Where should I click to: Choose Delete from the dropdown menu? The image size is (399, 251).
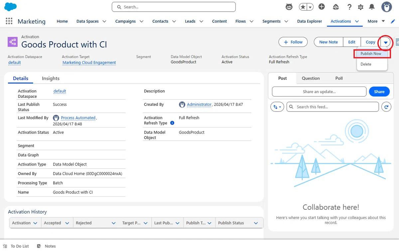click(x=366, y=64)
